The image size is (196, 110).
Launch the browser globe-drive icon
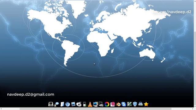tap(141, 104)
